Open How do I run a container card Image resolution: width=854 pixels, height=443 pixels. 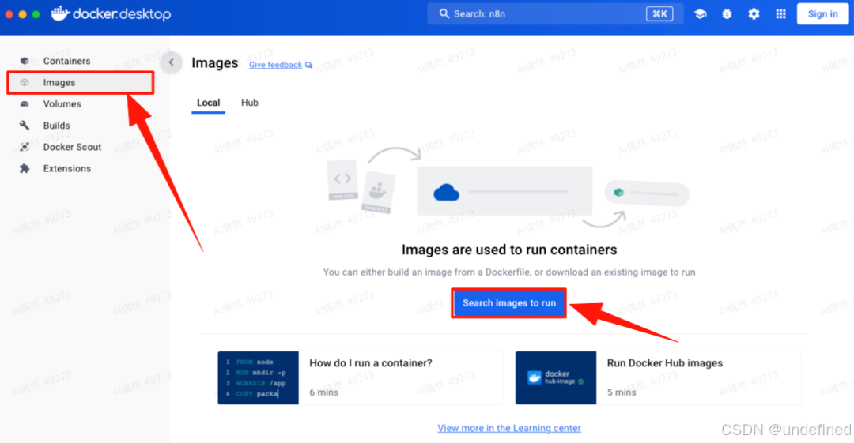click(361, 377)
